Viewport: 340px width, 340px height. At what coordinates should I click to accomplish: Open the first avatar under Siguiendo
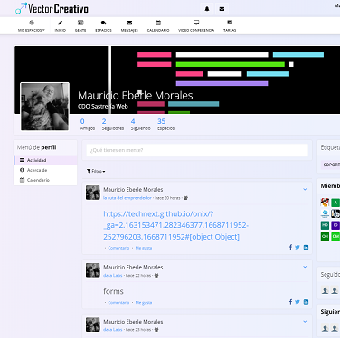[325, 328]
